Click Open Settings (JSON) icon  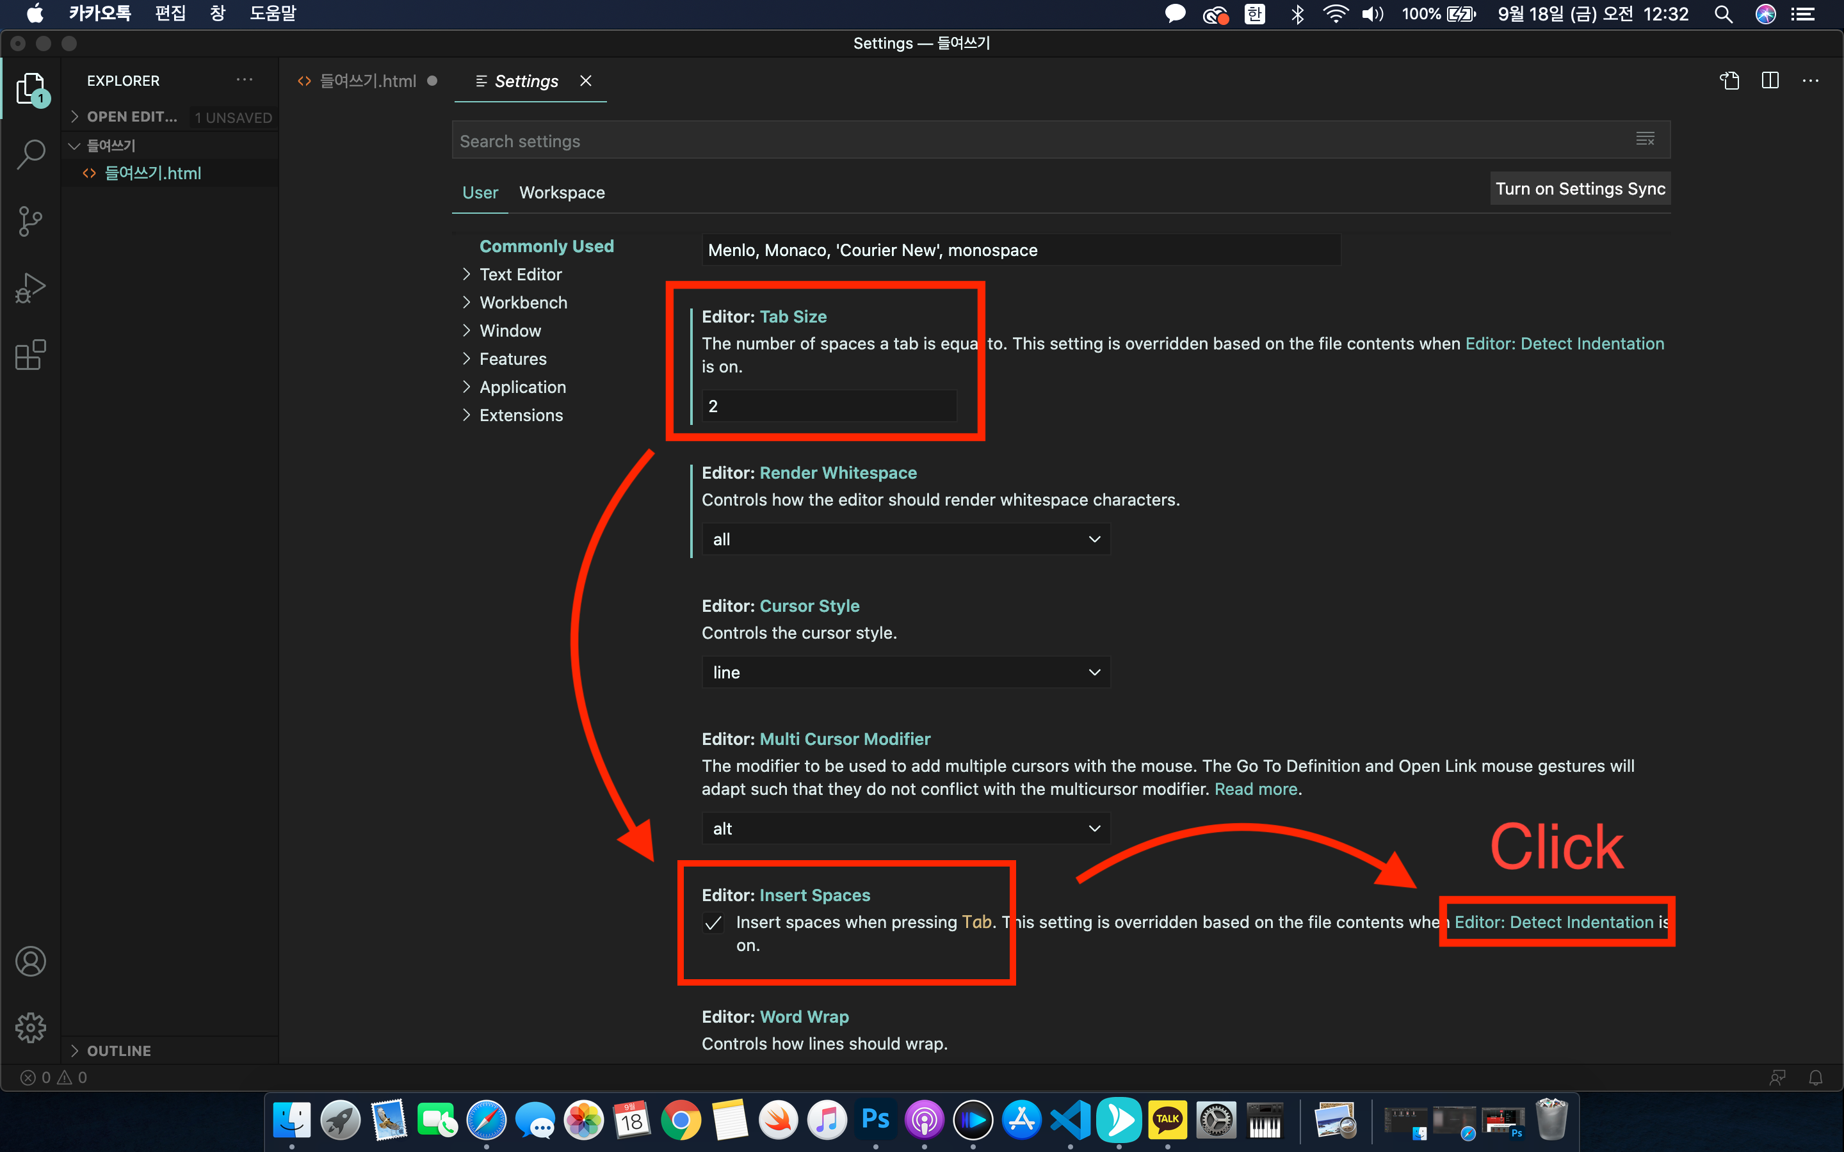tap(1729, 81)
